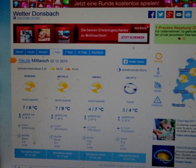Select the empty carousel dot in green ad
Screen dimensions: 196x168
point(184,39)
